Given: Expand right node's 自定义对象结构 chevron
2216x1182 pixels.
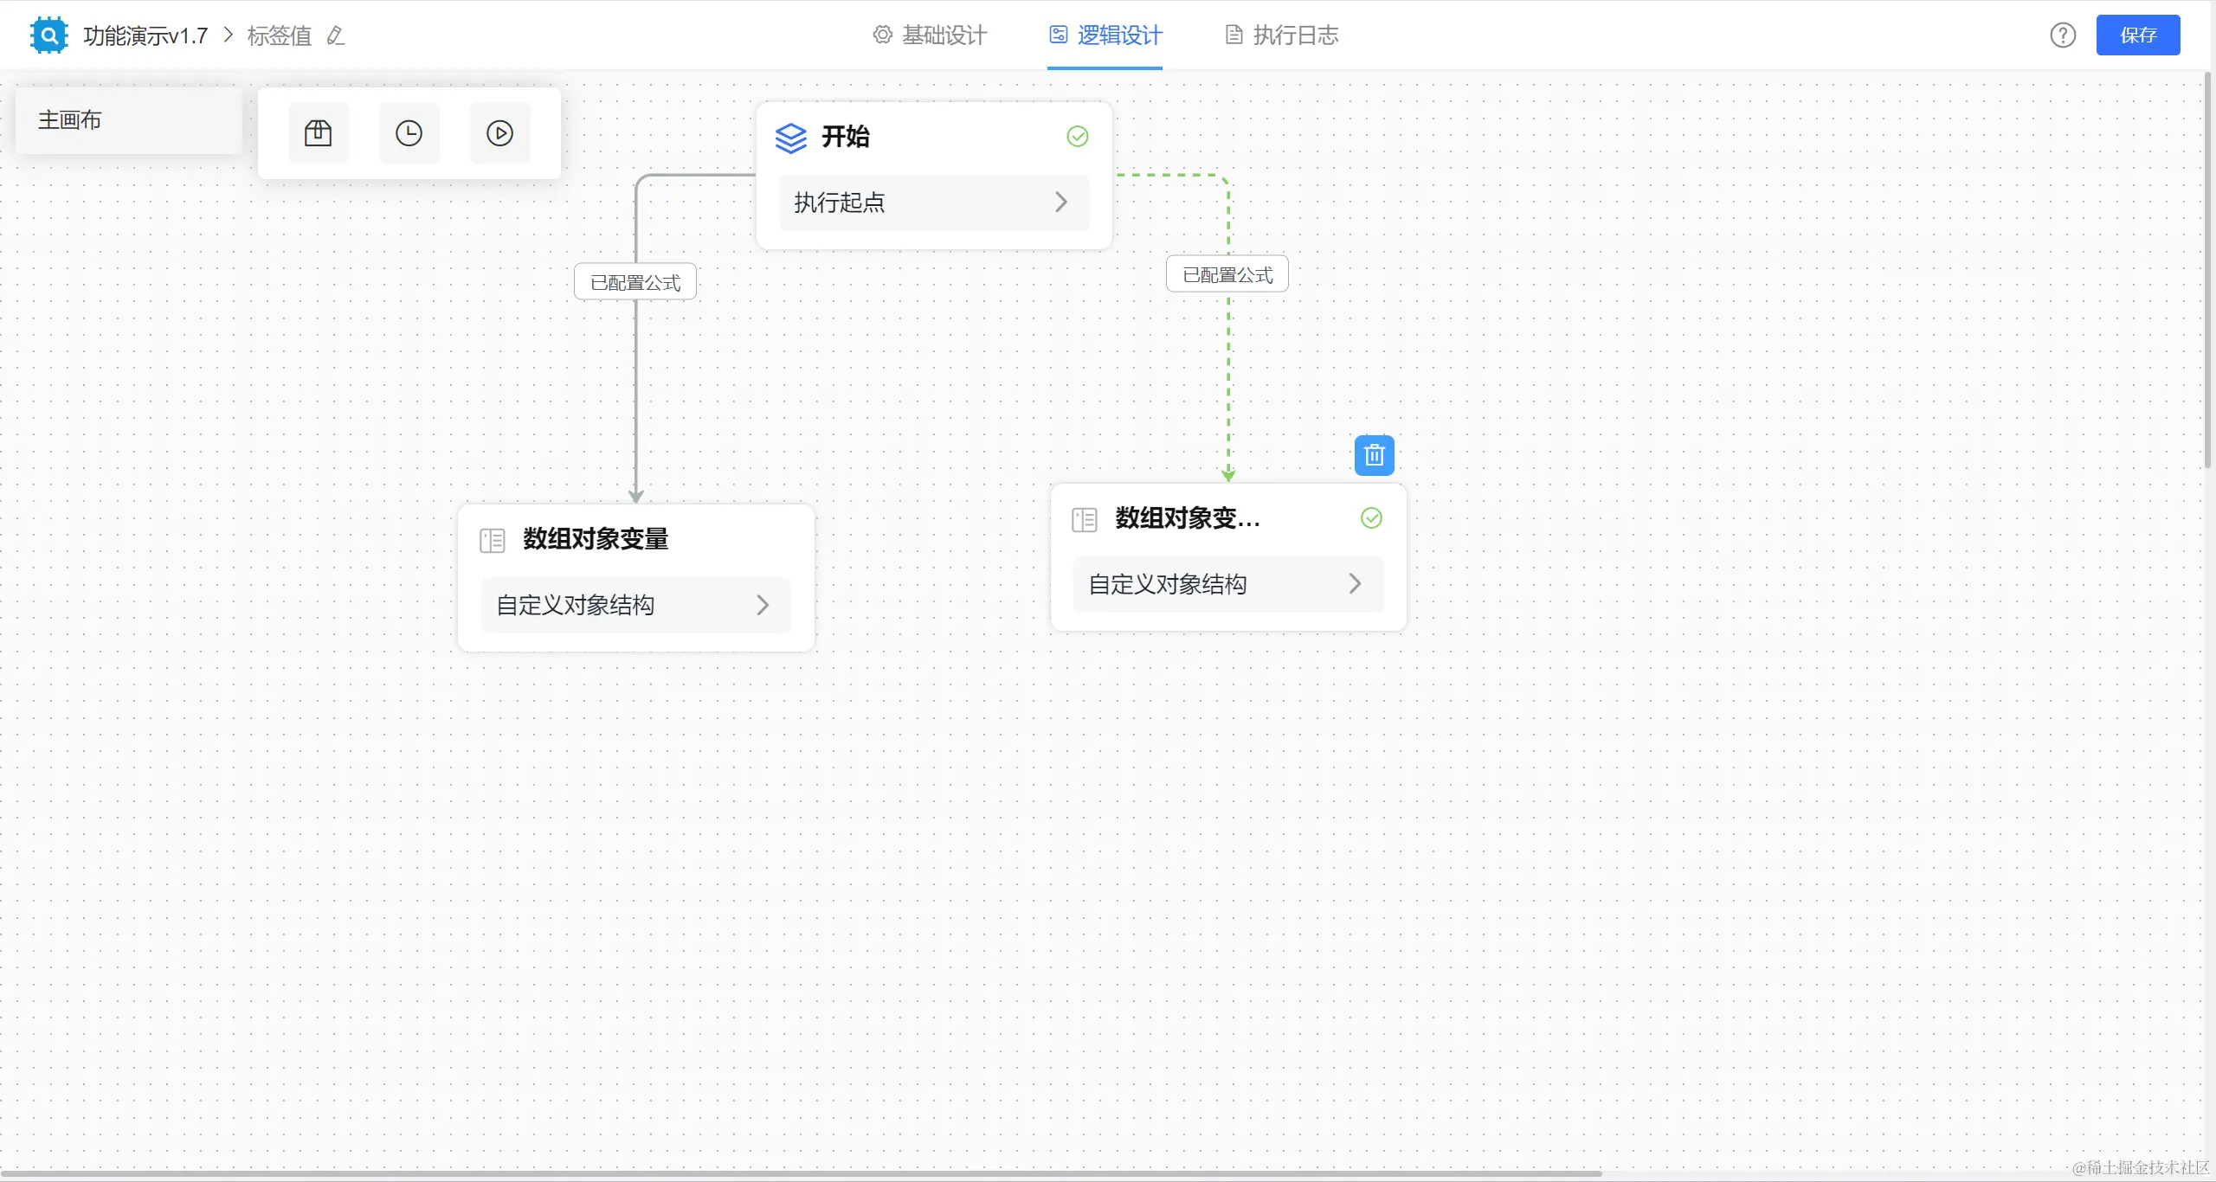Looking at the screenshot, I should coord(1355,584).
